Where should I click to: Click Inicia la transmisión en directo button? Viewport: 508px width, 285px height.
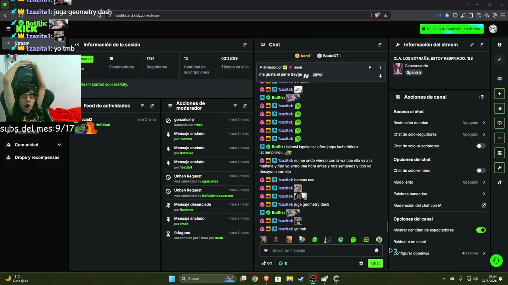tap(452, 29)
